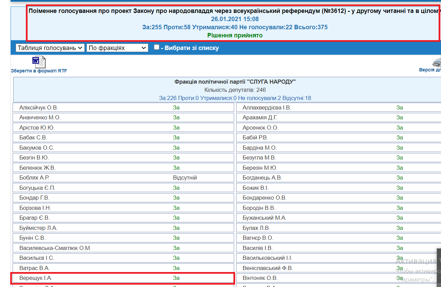Image resolution: width=441 pixels, height=287 pixels.
Task: Select deputy Бабій Р.В.
Action: [255, 138]
